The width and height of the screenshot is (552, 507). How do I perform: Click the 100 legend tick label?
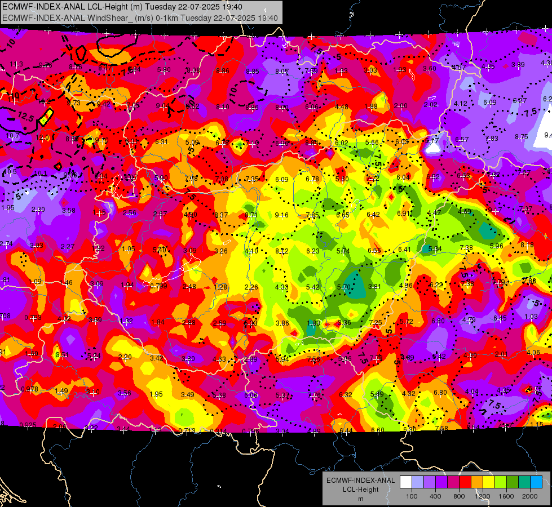412,496
